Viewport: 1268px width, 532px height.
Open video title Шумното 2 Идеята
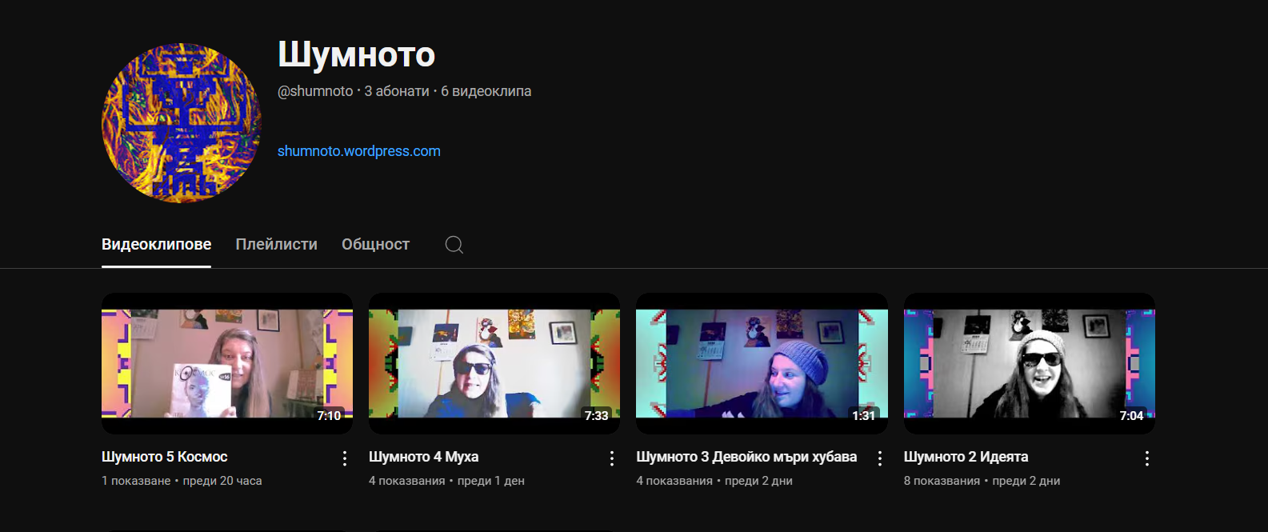coord(966,457)
